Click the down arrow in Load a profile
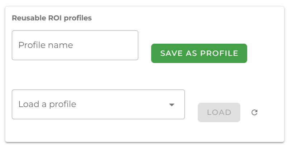288x145 pixels. 172,105
